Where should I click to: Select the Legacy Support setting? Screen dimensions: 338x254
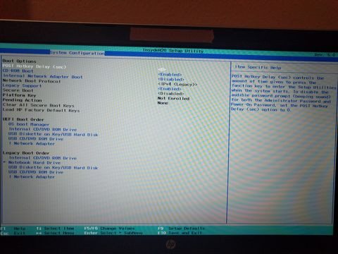(x=22, y=85)
